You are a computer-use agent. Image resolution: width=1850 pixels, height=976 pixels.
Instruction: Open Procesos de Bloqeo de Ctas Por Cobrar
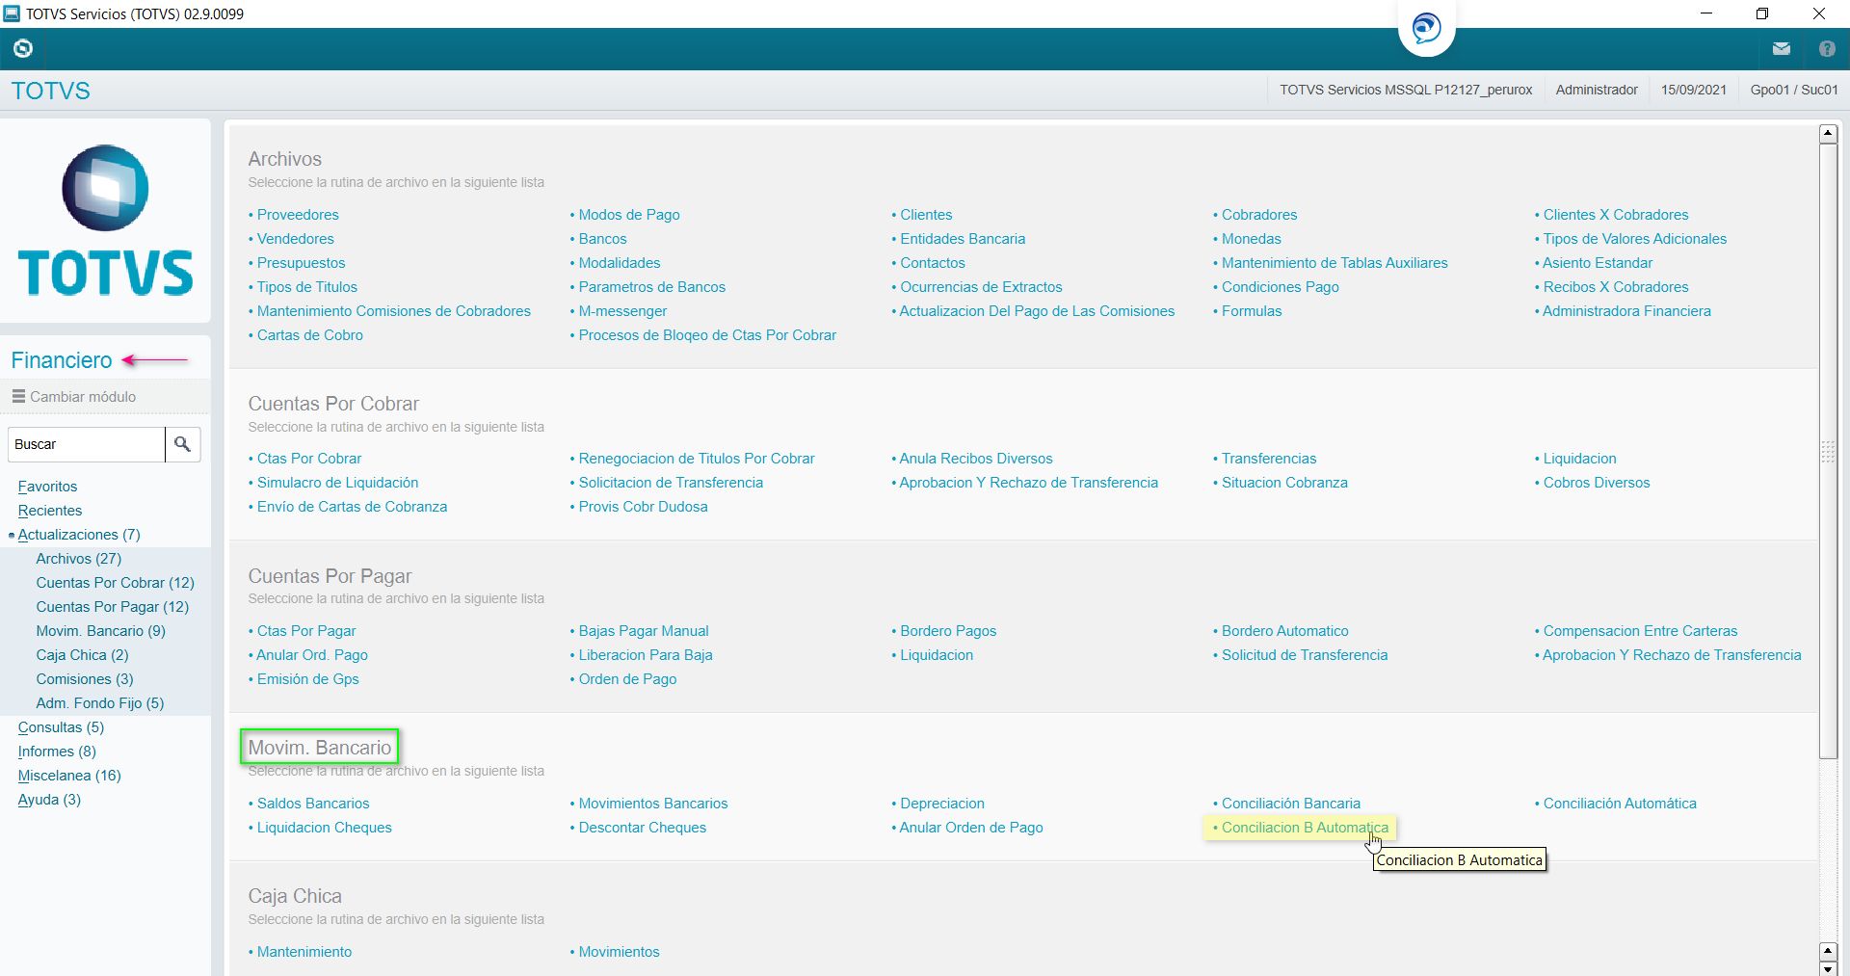(707, 335)
